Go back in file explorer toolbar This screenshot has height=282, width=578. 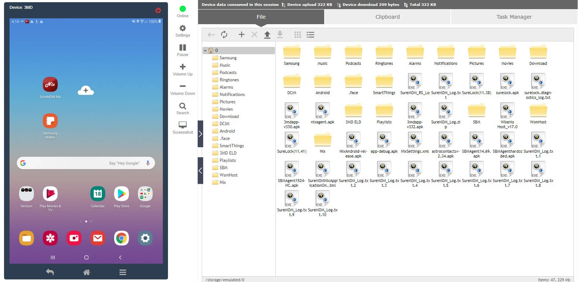click(x=211, y=35)
